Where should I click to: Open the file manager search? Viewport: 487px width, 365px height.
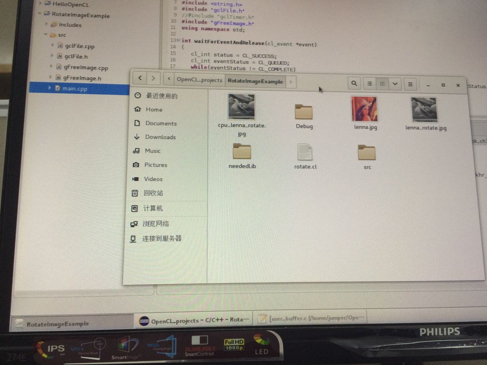point(354,83)
